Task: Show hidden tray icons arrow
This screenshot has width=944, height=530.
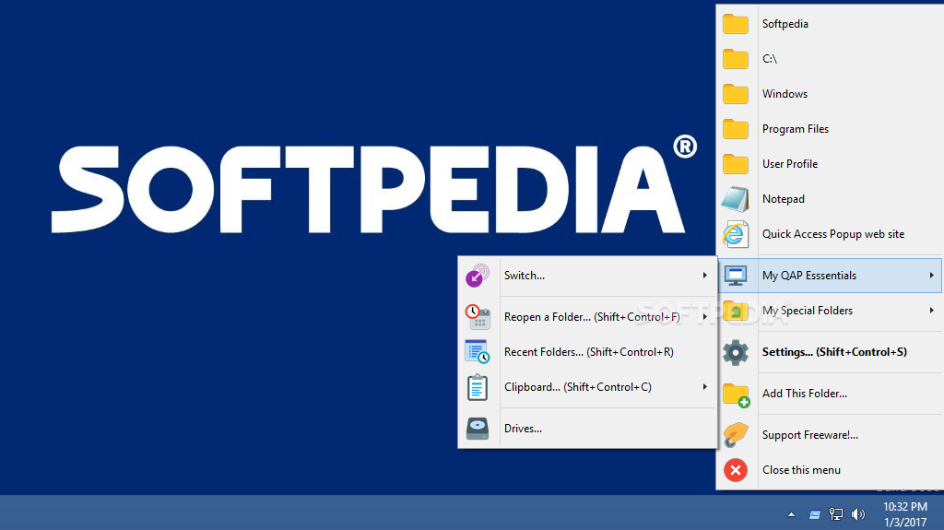Action: (791, 514)
